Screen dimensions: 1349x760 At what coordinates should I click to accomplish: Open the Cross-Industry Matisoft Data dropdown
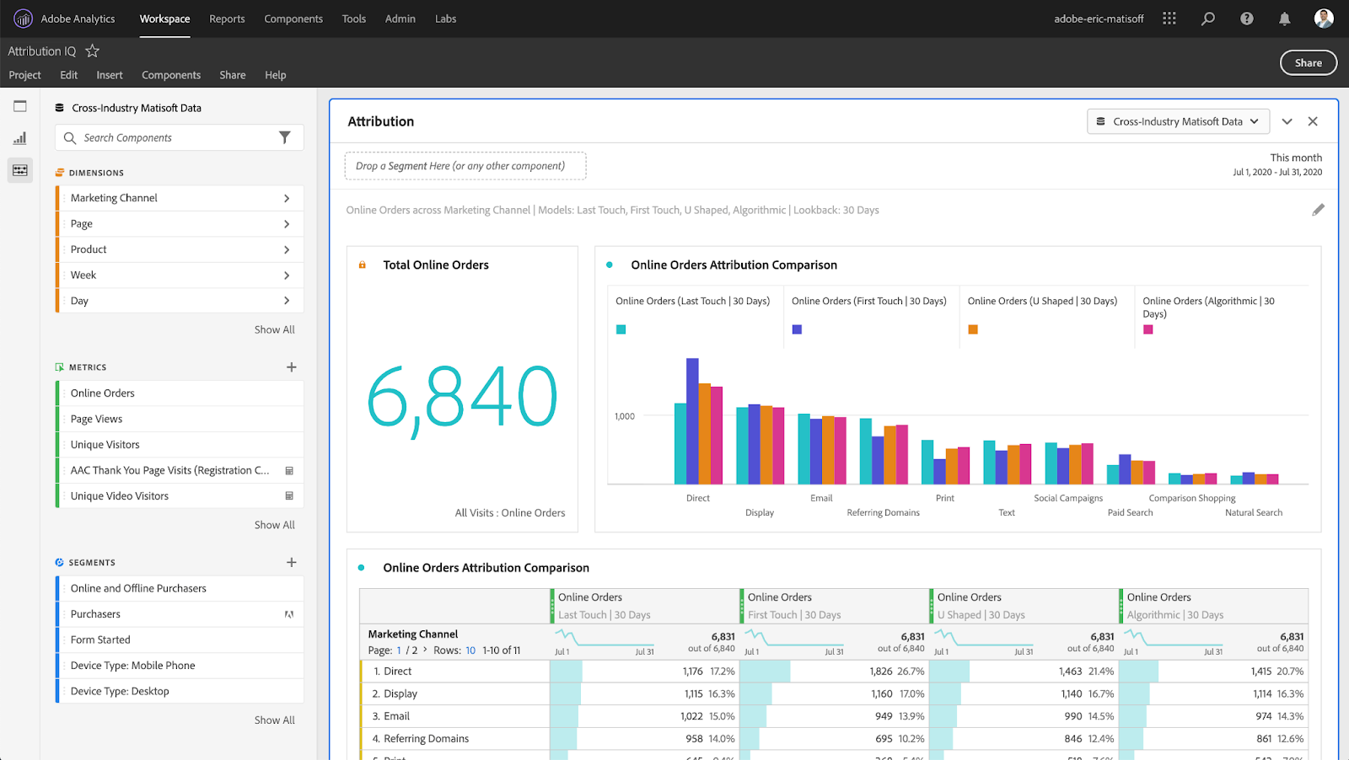[1177, 120]
